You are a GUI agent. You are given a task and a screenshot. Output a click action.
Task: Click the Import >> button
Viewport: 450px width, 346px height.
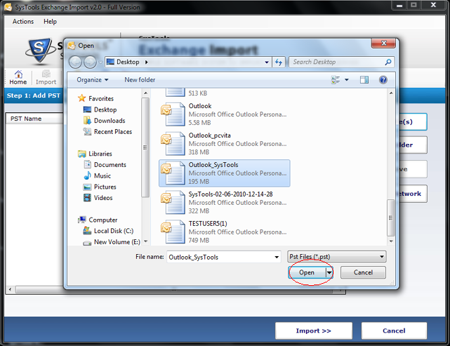click(314, 331)
